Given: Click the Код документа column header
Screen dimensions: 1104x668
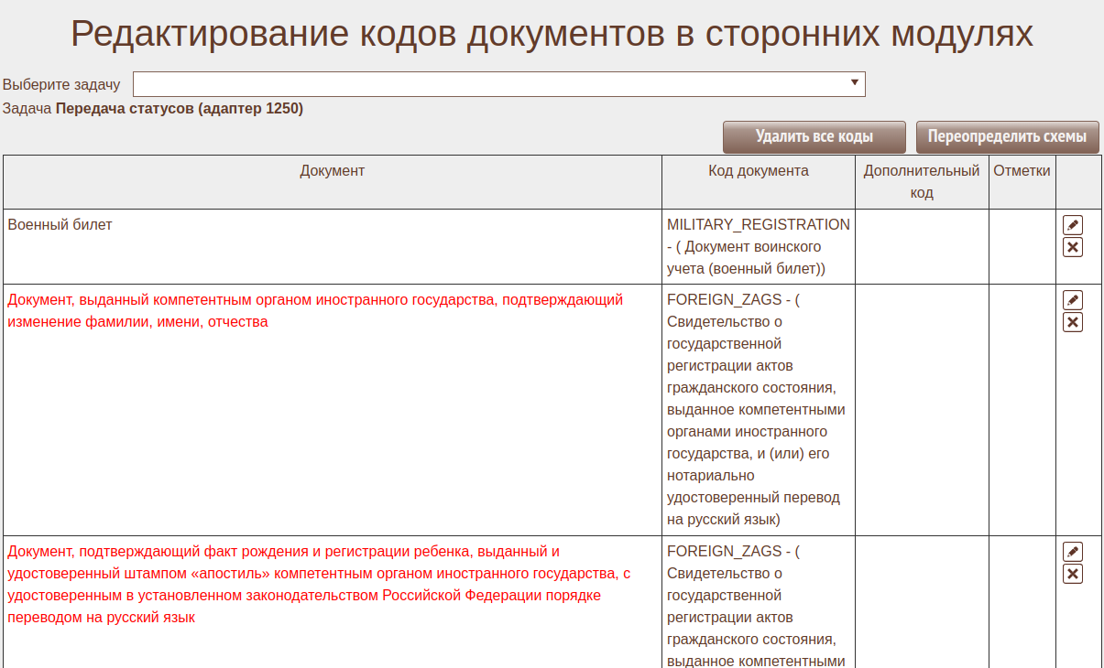Looking at the screenshot, I should [758, 171].
